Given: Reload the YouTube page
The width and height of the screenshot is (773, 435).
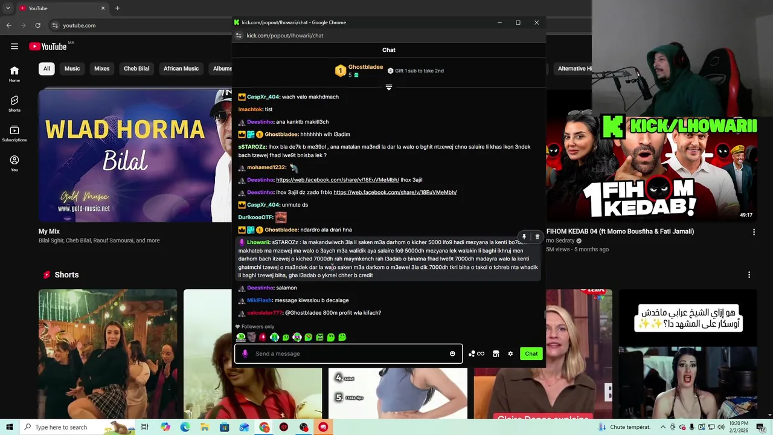Looking at the screenshot, I should click(x=37, y=25).
